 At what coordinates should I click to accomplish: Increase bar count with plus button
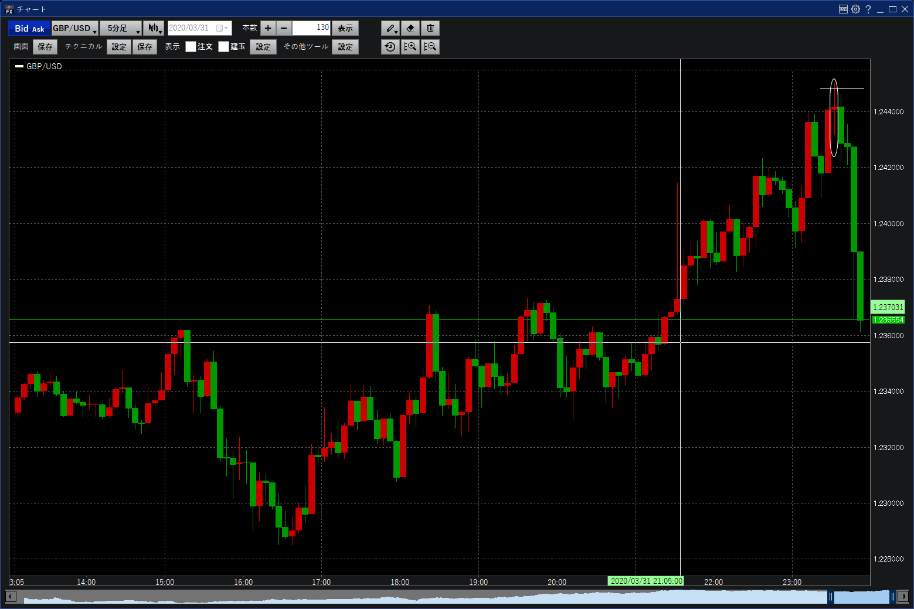coord(268,28)
